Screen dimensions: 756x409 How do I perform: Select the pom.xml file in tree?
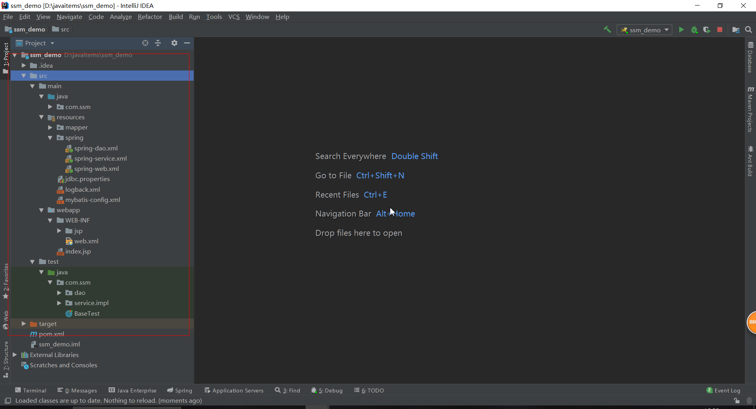(x=51, y=334)
